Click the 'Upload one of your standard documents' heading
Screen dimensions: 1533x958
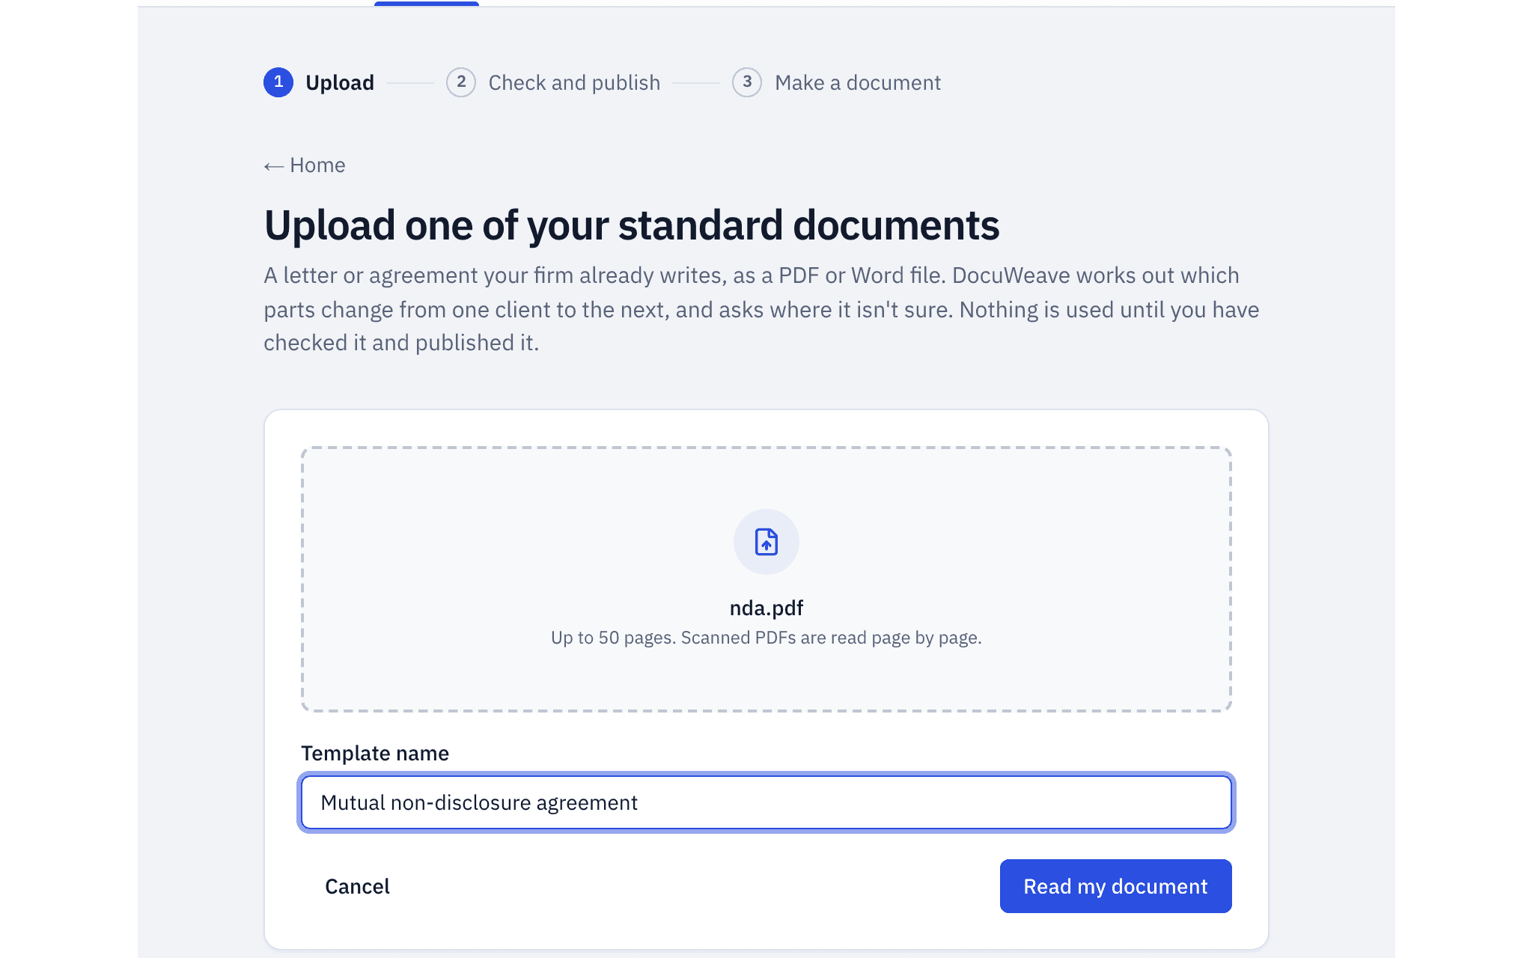coord(632,225)
